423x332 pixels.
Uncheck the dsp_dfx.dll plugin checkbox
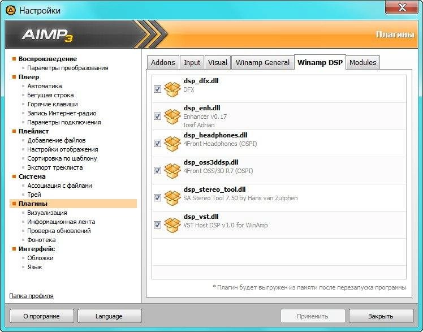[x=157, y=89]
